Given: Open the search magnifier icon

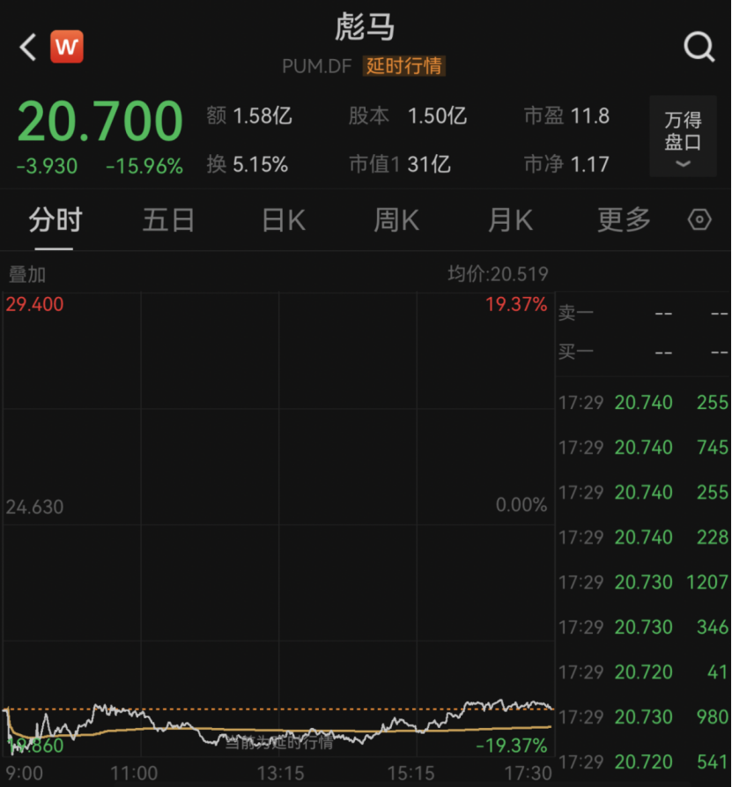Looking at the screenshot, I should coord(699,48).
